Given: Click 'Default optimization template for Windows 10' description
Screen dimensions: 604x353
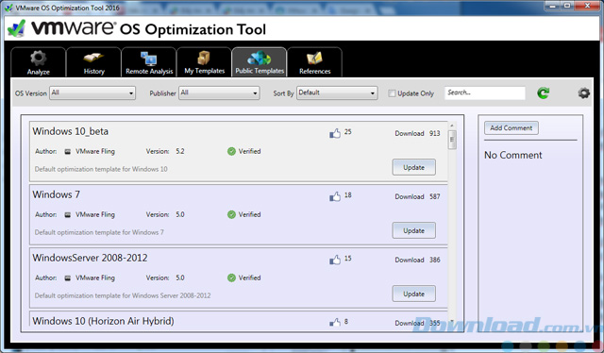Looking at the screenshot, I should click(101, 169).
